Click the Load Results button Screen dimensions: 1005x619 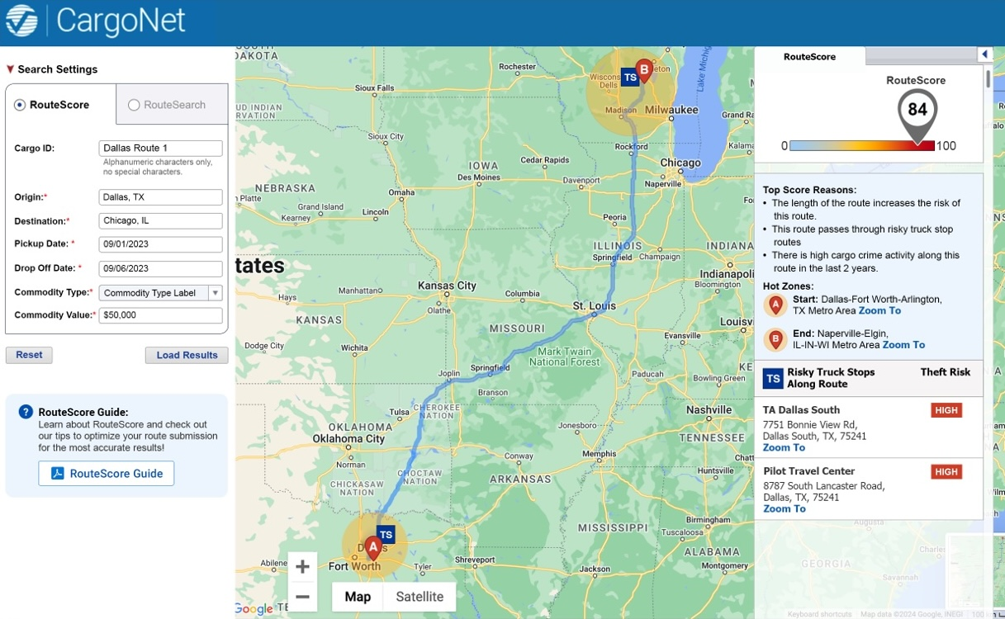187,355
